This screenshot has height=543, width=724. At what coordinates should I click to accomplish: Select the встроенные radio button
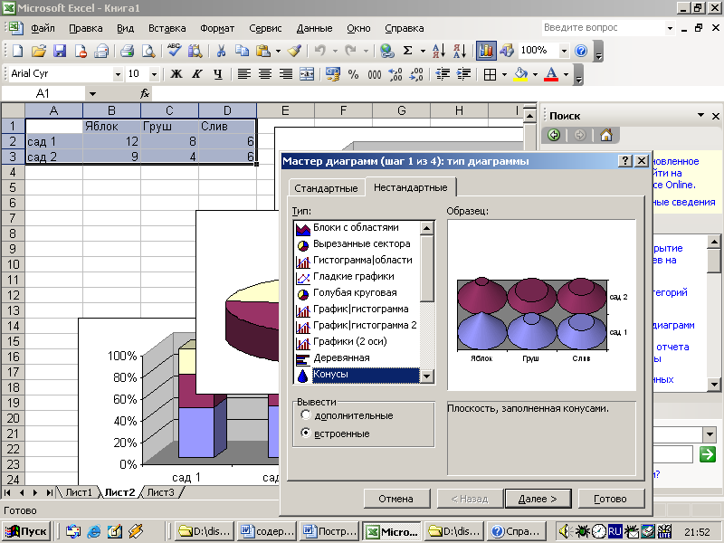(305, 433)
